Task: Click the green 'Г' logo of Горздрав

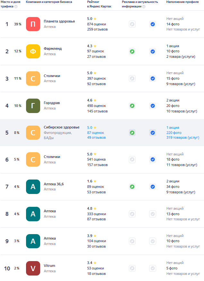Action: tap(33, 106)
